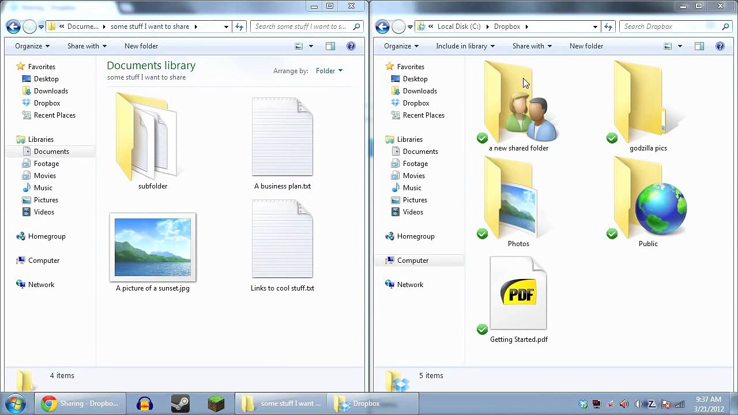Screen dimensions: 738x415
Task: Click the speaker volume tray icon
Action: [x=638, y=404]
